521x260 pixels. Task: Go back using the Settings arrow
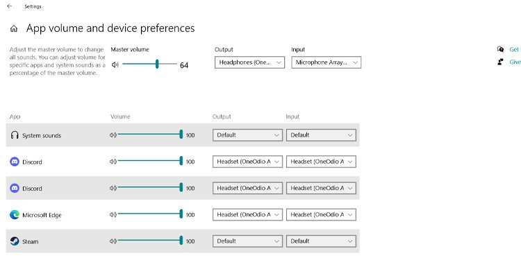(x=9, y=6)
